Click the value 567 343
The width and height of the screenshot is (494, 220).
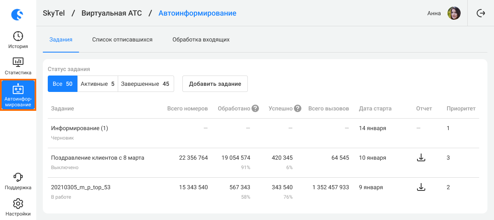coord(240,187)
